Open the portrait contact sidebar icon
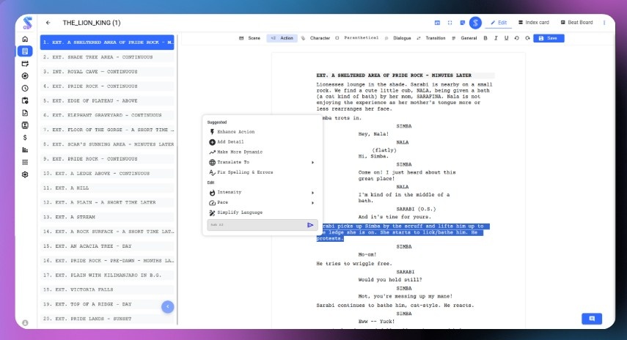This screenshot has height=340, width=627. click(25, 125)
